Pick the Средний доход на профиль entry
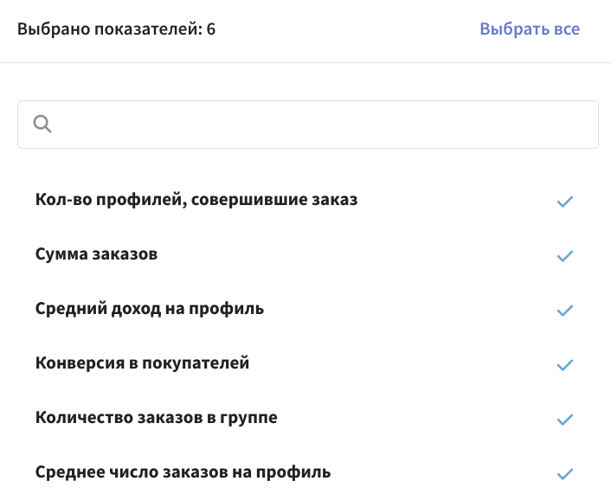This screenshot has width=611, height=494. [x=150, y=309]
